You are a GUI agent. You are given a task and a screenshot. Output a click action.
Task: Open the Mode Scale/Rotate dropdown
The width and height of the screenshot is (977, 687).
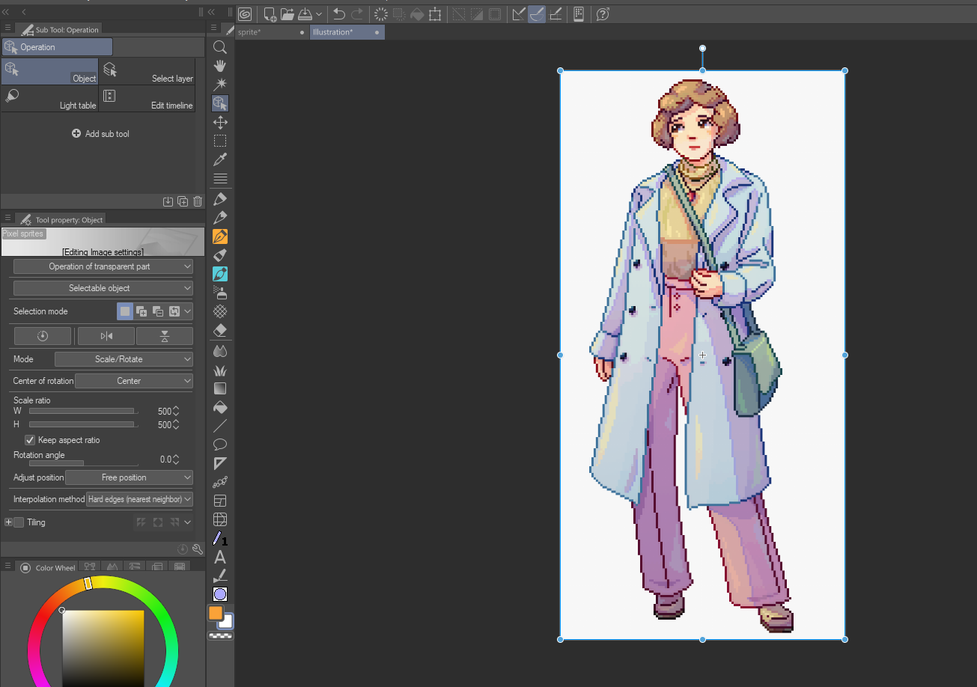point(124,359)
